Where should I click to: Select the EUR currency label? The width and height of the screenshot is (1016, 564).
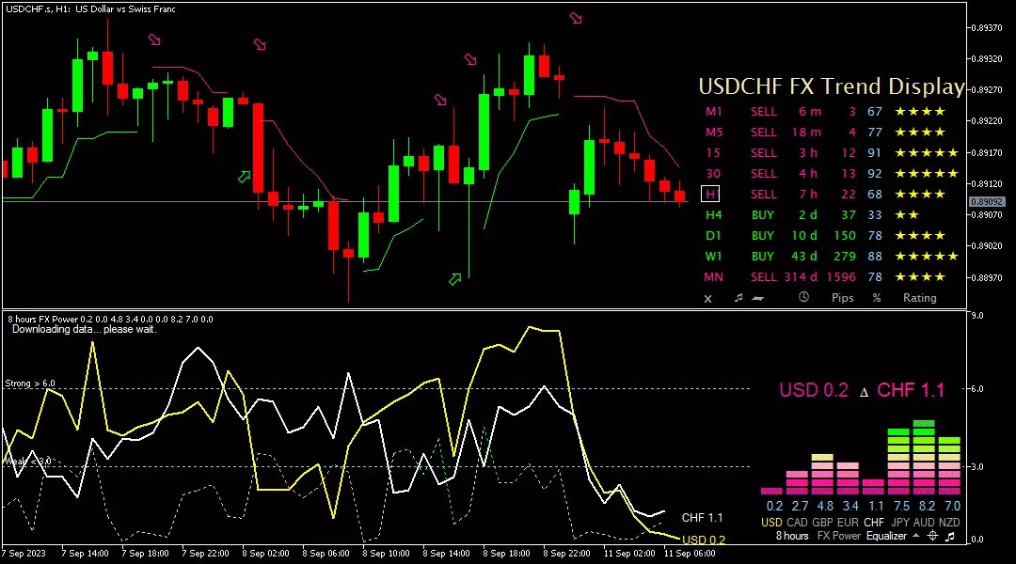[x=848, y=522]
